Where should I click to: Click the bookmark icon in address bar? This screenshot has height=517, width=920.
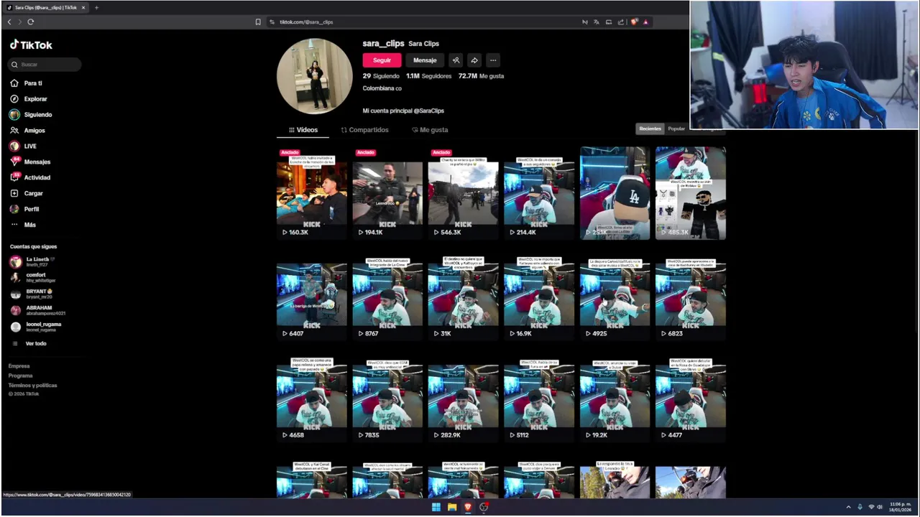point(258,22)
